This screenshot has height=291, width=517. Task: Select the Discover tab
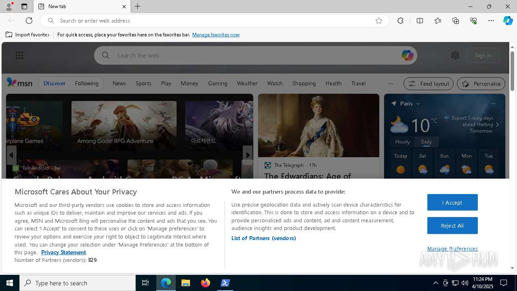click(x=55, y=83)
